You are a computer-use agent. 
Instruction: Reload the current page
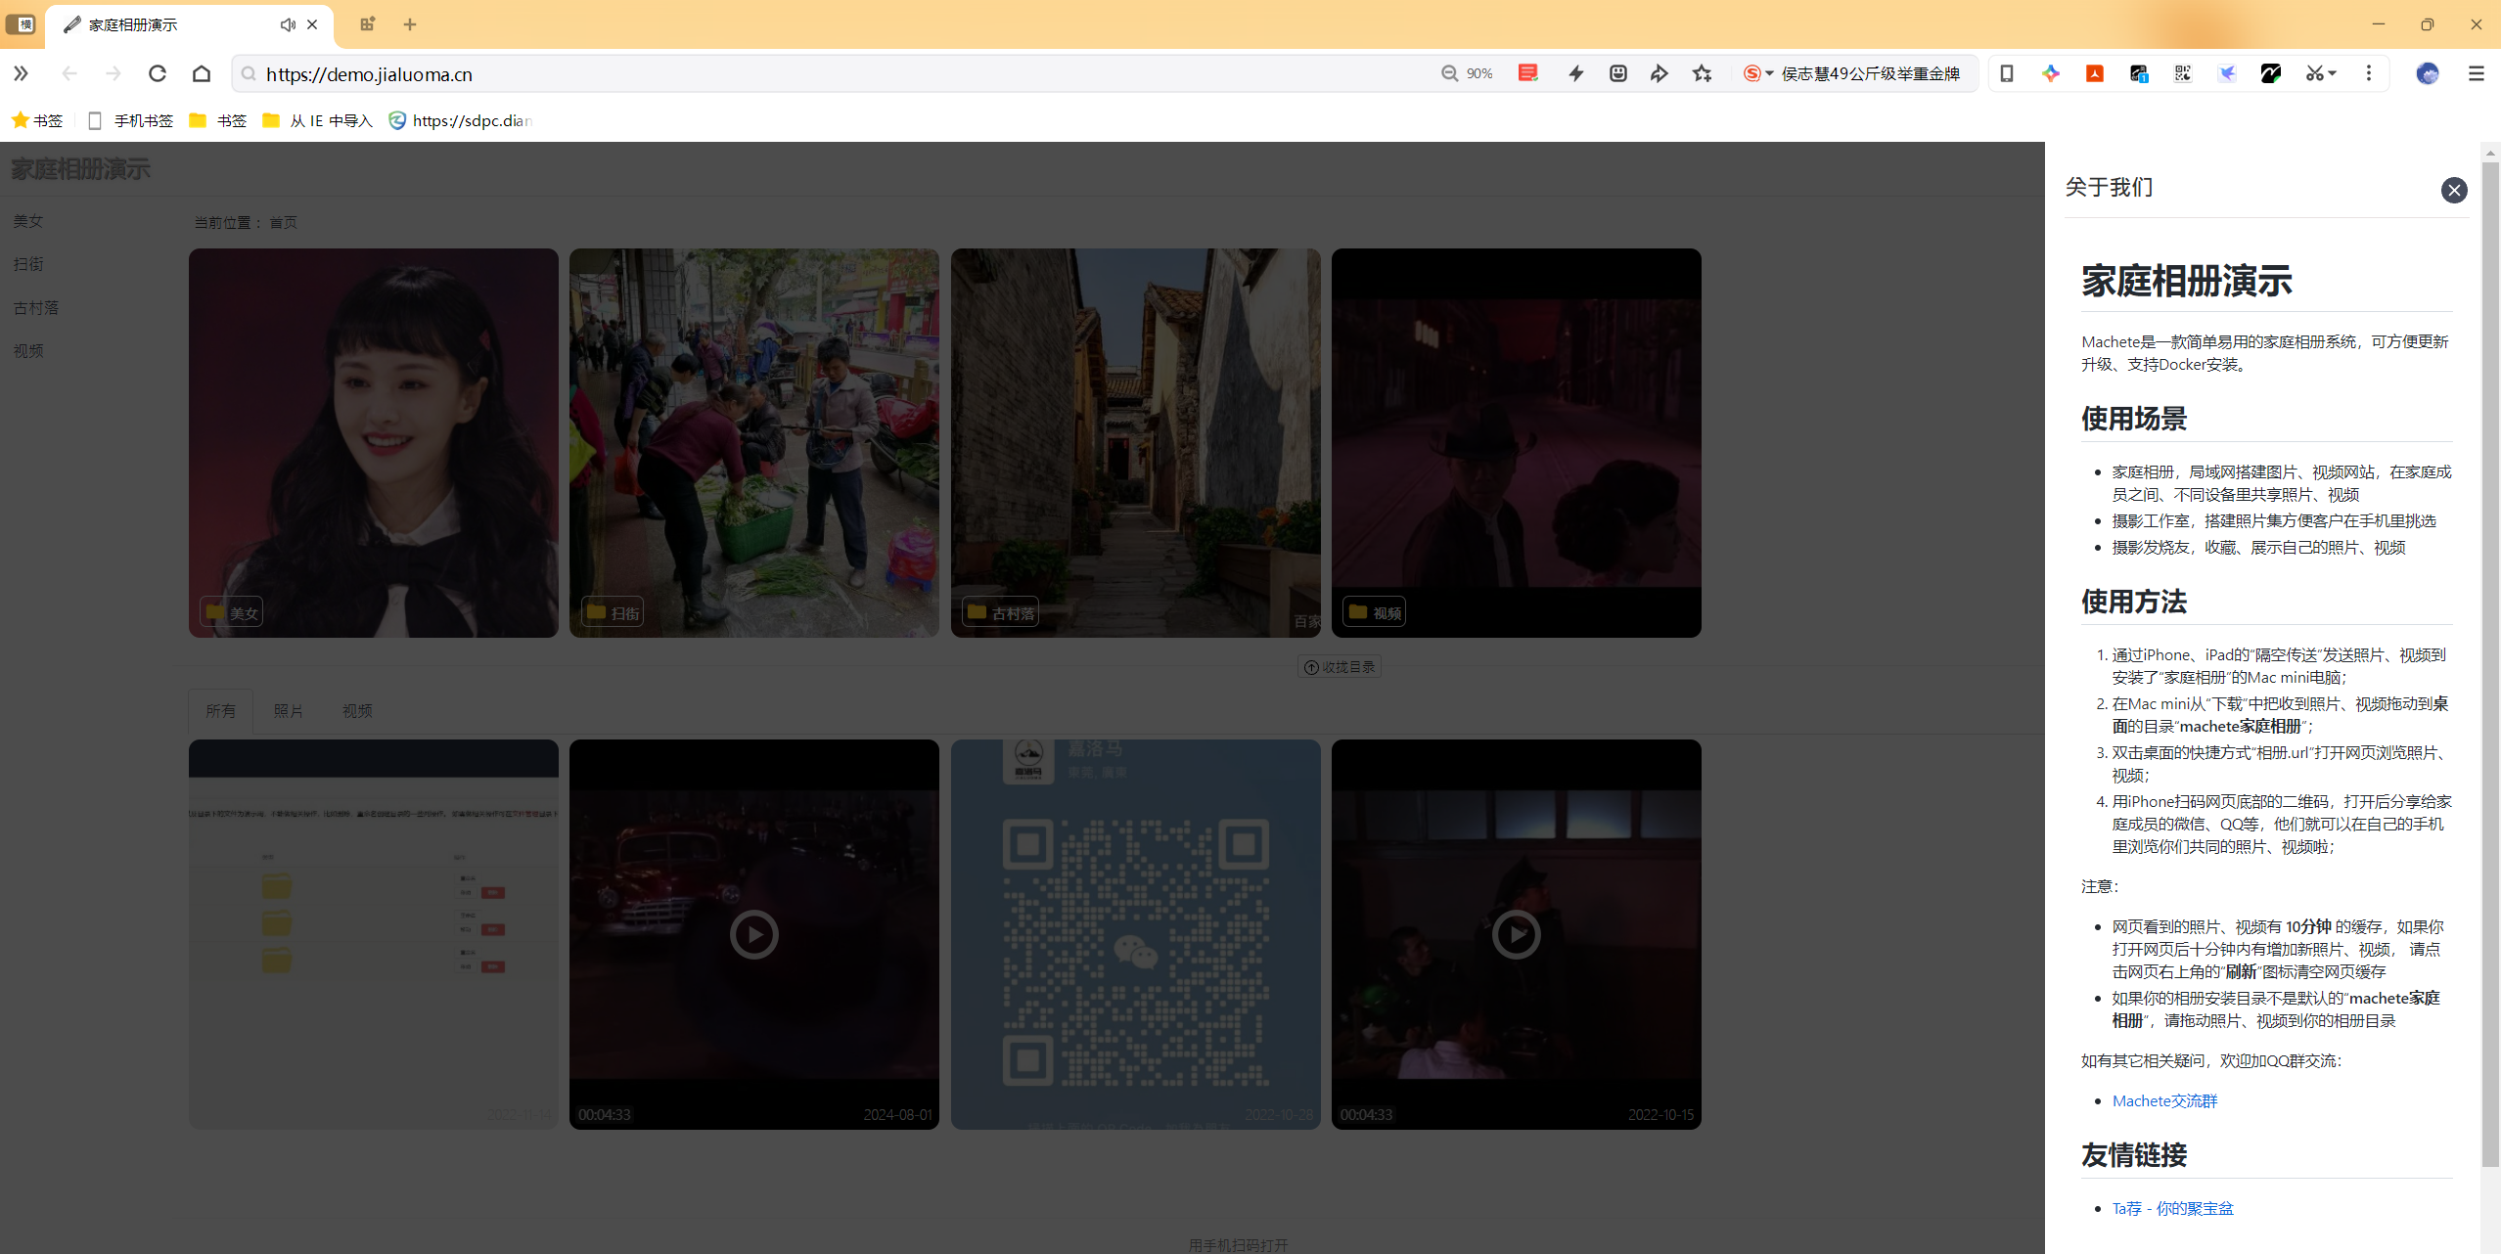tap(158, 73)
